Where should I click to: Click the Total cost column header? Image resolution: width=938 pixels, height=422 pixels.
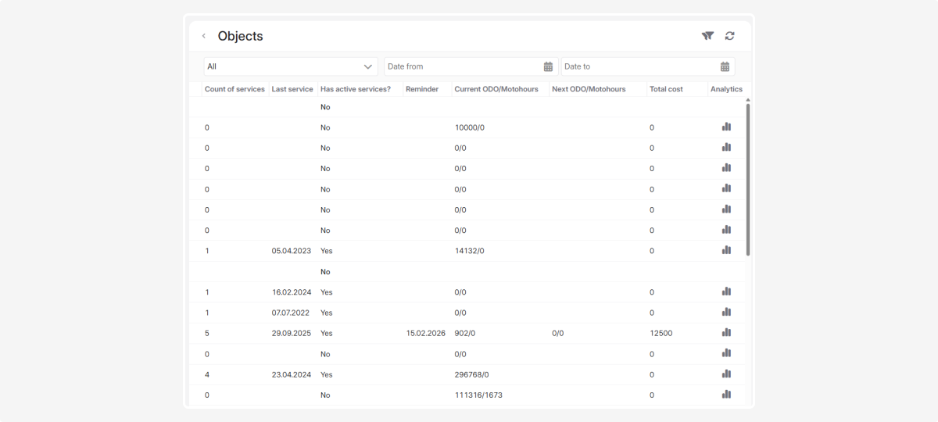666,89
